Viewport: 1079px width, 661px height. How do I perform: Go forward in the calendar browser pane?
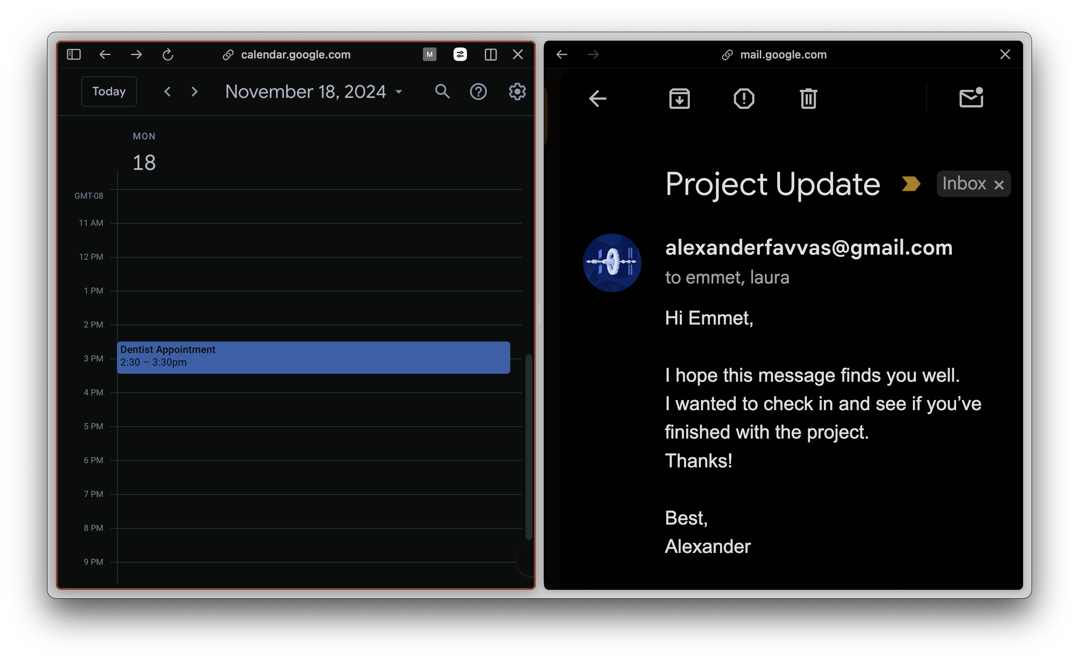136,54
